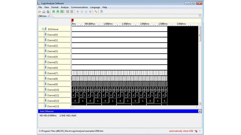Screen dimensions: 241x135
Task: Open the dropdown arrow beside the USB icon
Action: [x=200, y=131]
